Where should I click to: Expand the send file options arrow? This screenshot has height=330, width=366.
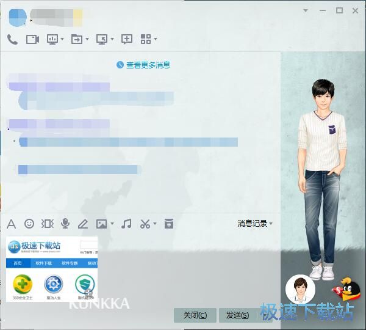point(87,39)
